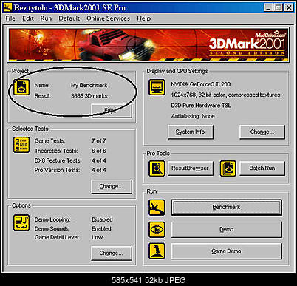Click Demo Looping value 'Disabled'

click(x=102, y=219)
